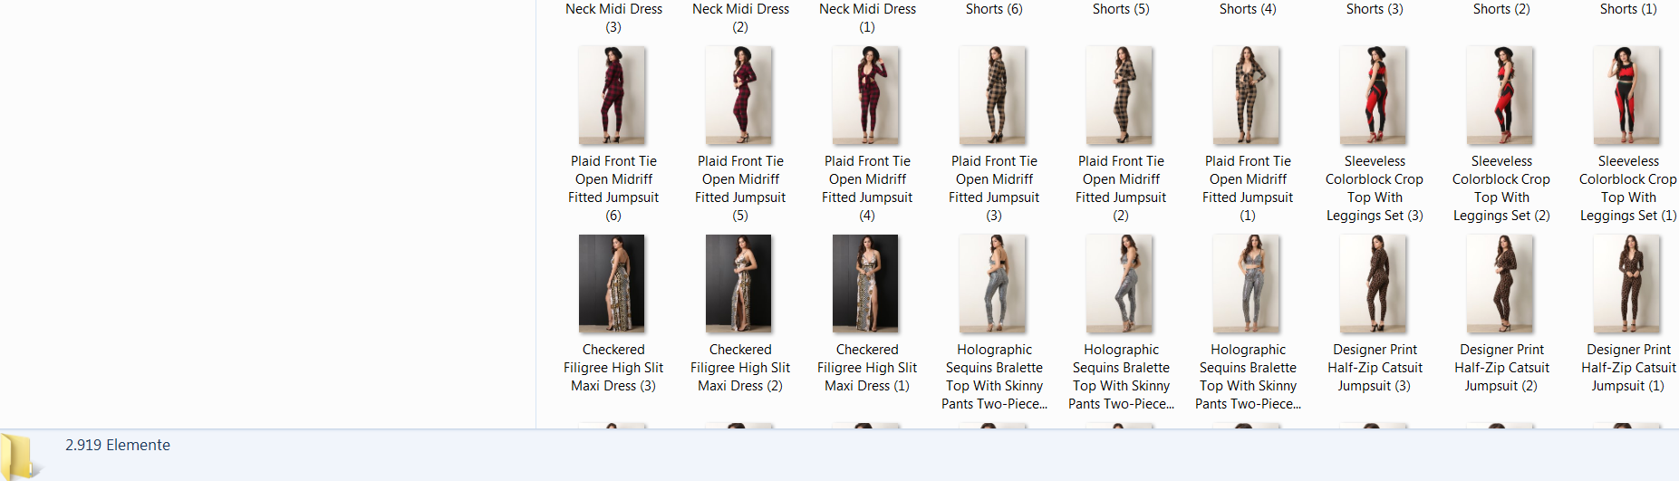The width and height of the screenshot is (1679, 481).
Task: Click name 'Sleeveless Colorblock Crop Top With Leggings Set (2)'
Action: point(1501,188)
